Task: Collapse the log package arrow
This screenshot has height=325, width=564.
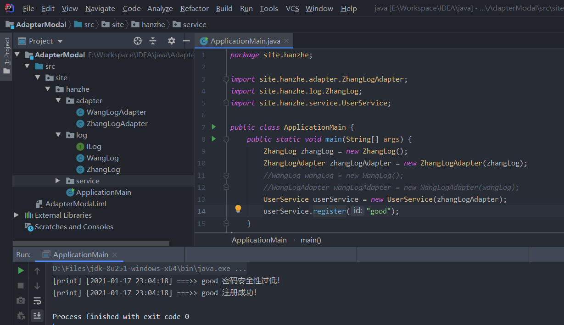Action: point(58,135)
